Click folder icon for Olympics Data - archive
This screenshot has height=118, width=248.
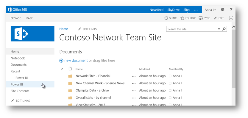point(70,90)
